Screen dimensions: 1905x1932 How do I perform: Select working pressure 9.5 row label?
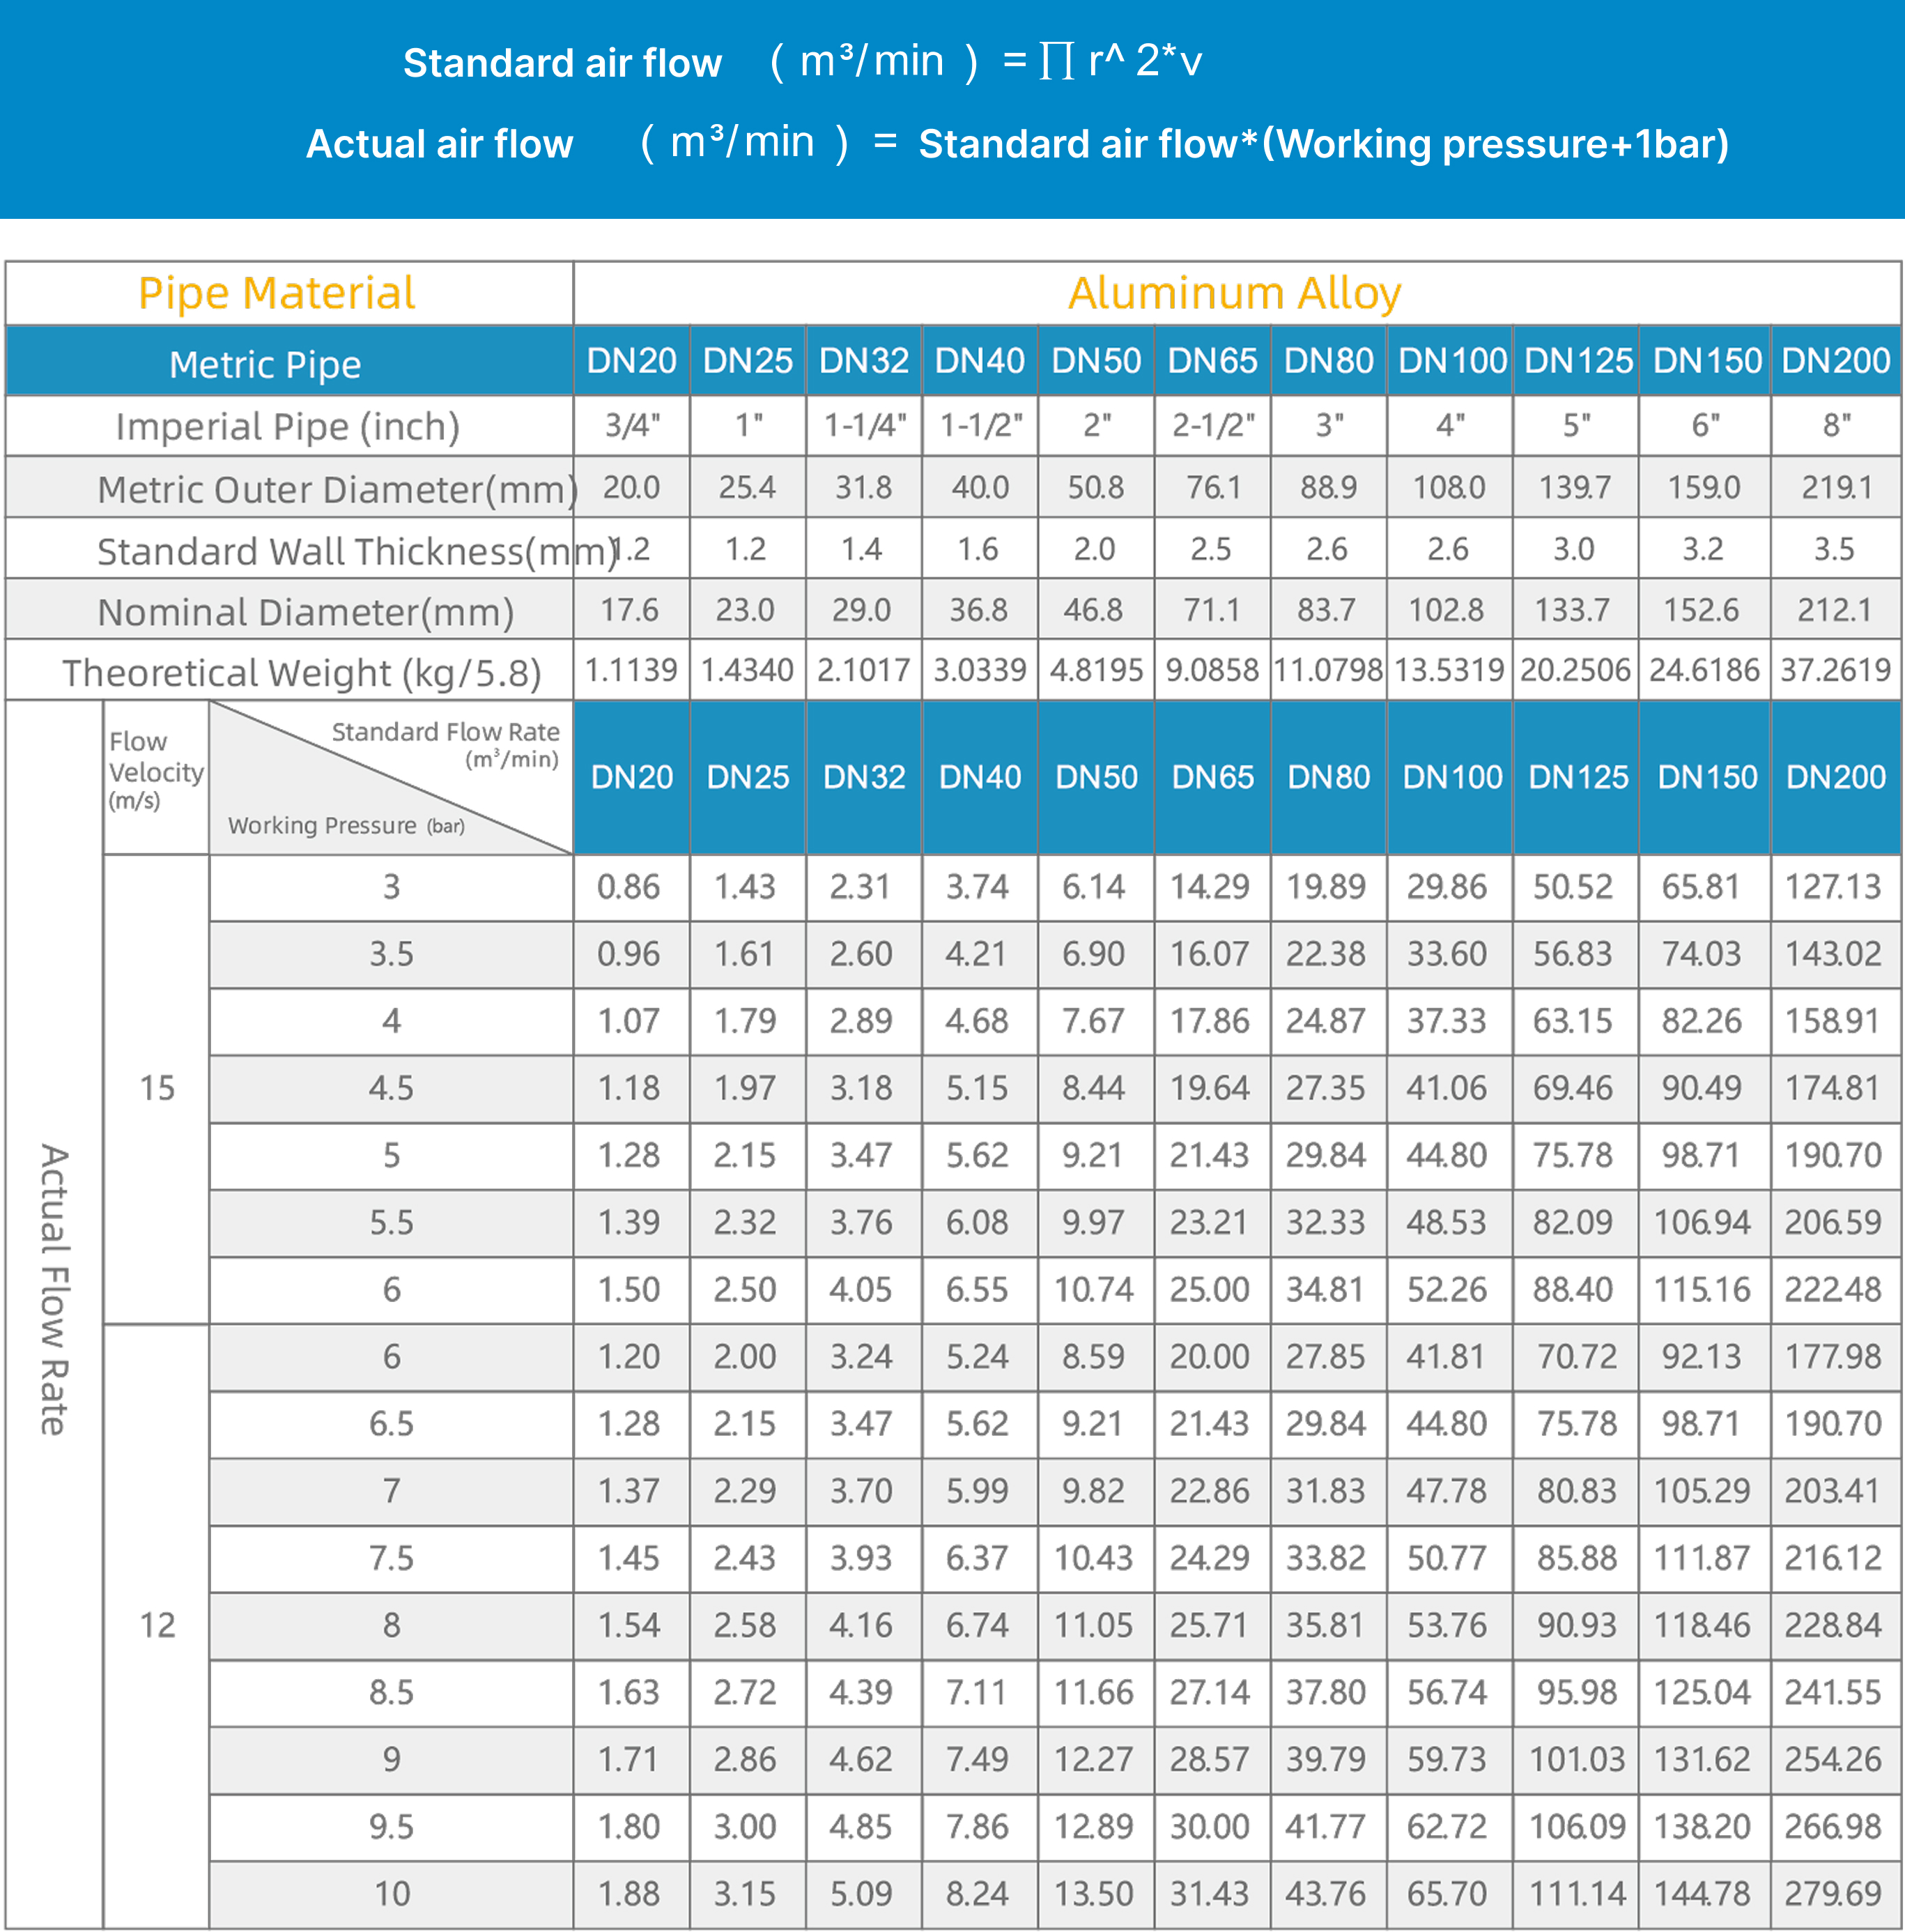(391, 1827)
